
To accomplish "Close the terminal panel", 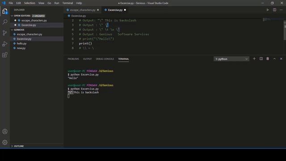I will pyautogui.click(x=281, y=59).
